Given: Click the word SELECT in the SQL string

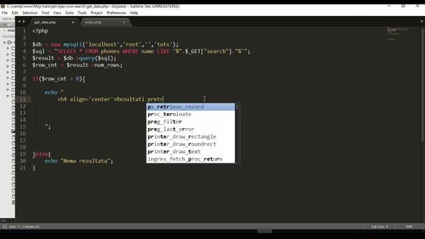Looking at the screenshot, I should point(66,51).
